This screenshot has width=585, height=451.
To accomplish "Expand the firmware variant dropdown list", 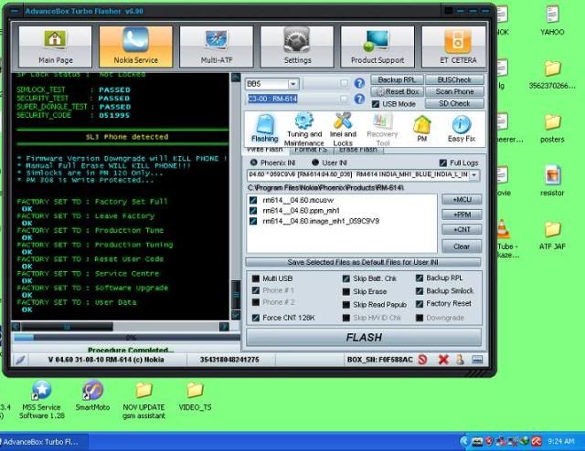I will click(x=474, y=174).
